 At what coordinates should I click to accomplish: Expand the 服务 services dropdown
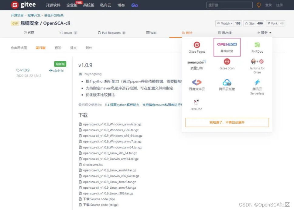pyautogui.click(x=264, y=33)
